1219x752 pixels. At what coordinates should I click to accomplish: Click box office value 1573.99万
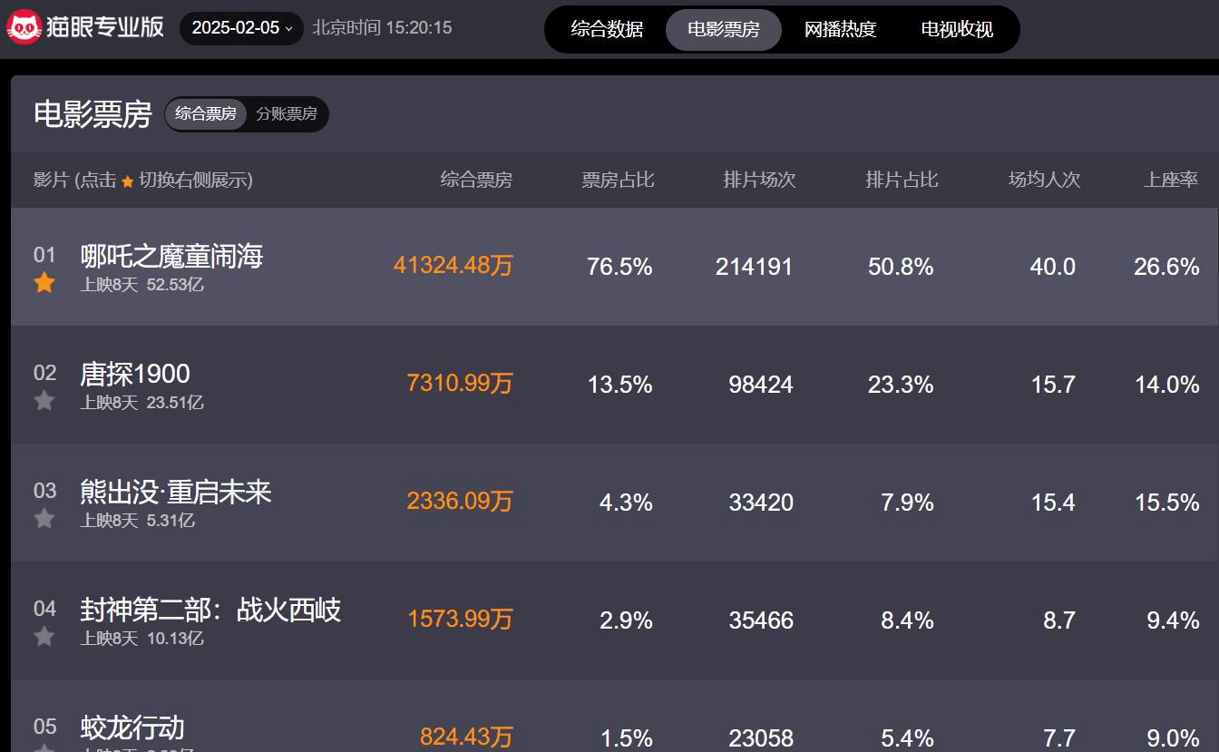click(x=460, y=620)
